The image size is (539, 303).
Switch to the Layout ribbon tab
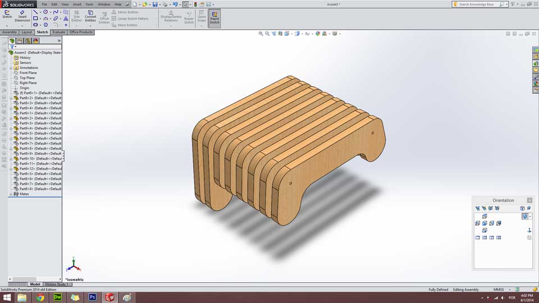26,32
